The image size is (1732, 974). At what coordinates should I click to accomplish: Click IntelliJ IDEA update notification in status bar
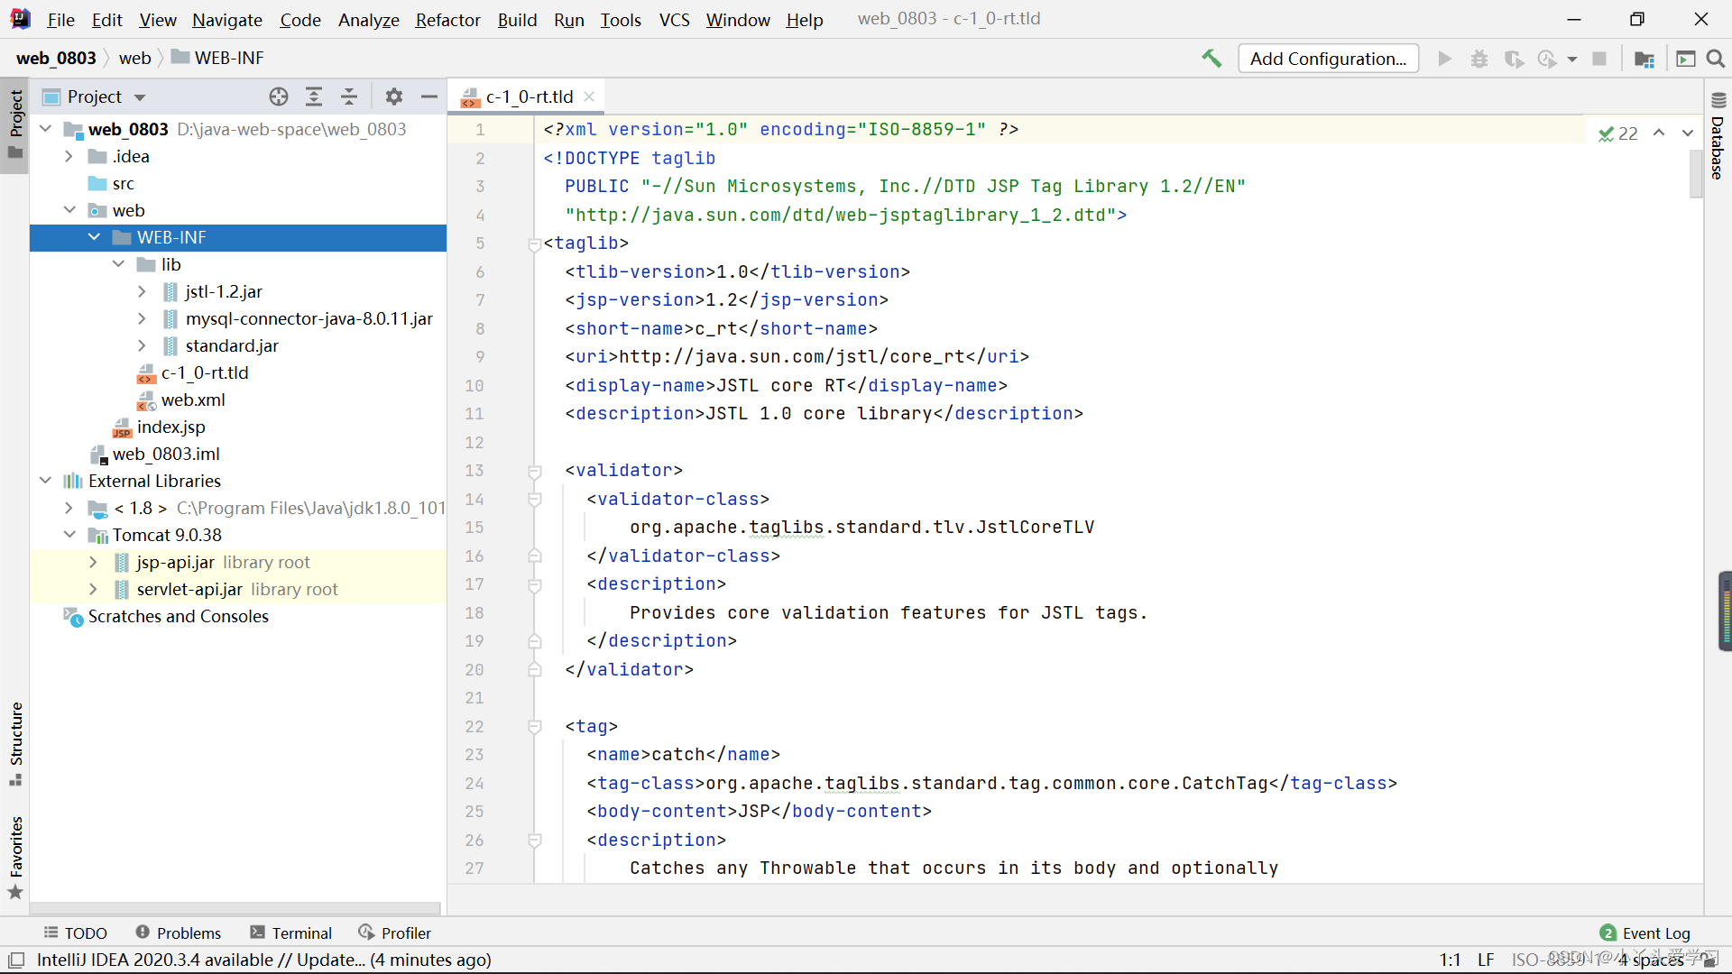tap(263, 960)
